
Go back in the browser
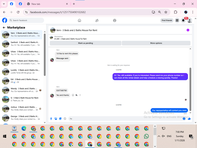(4, 12)
